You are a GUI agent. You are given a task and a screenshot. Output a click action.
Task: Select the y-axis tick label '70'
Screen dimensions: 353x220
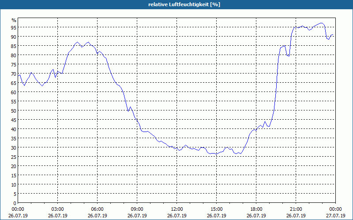[13, 73]
